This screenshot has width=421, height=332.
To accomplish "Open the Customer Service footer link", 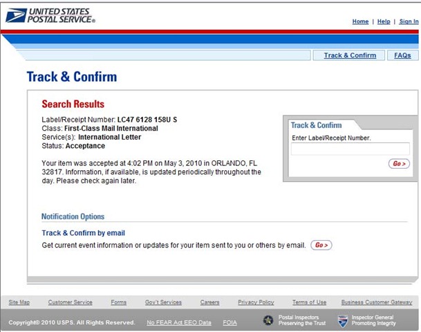I will [x=71, y=302].
